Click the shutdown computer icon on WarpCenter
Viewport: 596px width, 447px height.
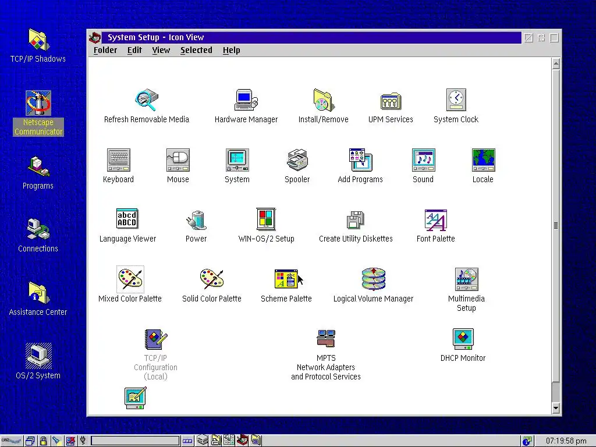click(x=70, y=441)
